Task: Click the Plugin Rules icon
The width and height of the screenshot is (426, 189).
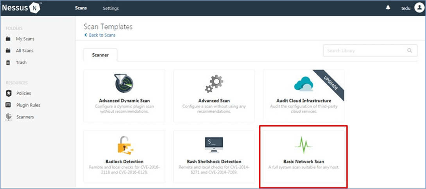Action: (x=8, y=105)
